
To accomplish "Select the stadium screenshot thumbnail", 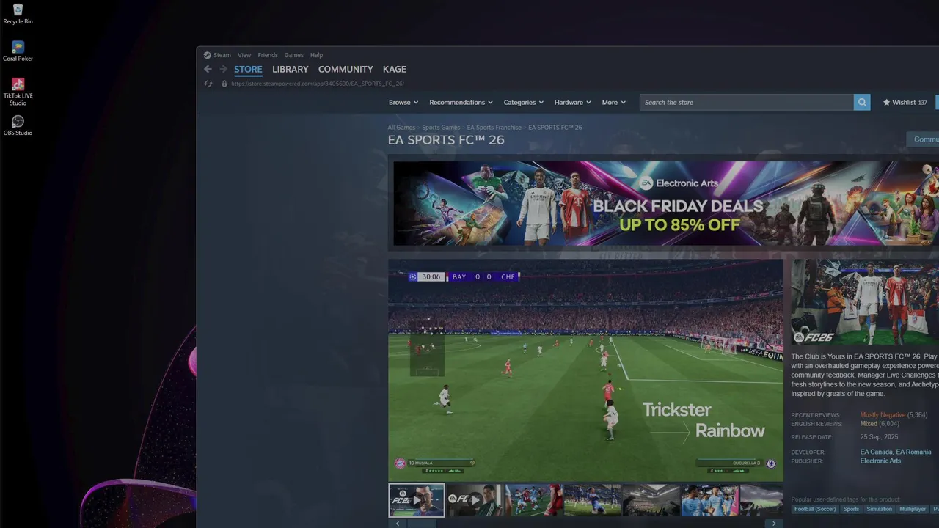I will (651, 500).
